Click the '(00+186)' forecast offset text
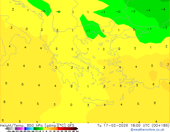This screenshot has height=132, width=170. tap(160, 125)
